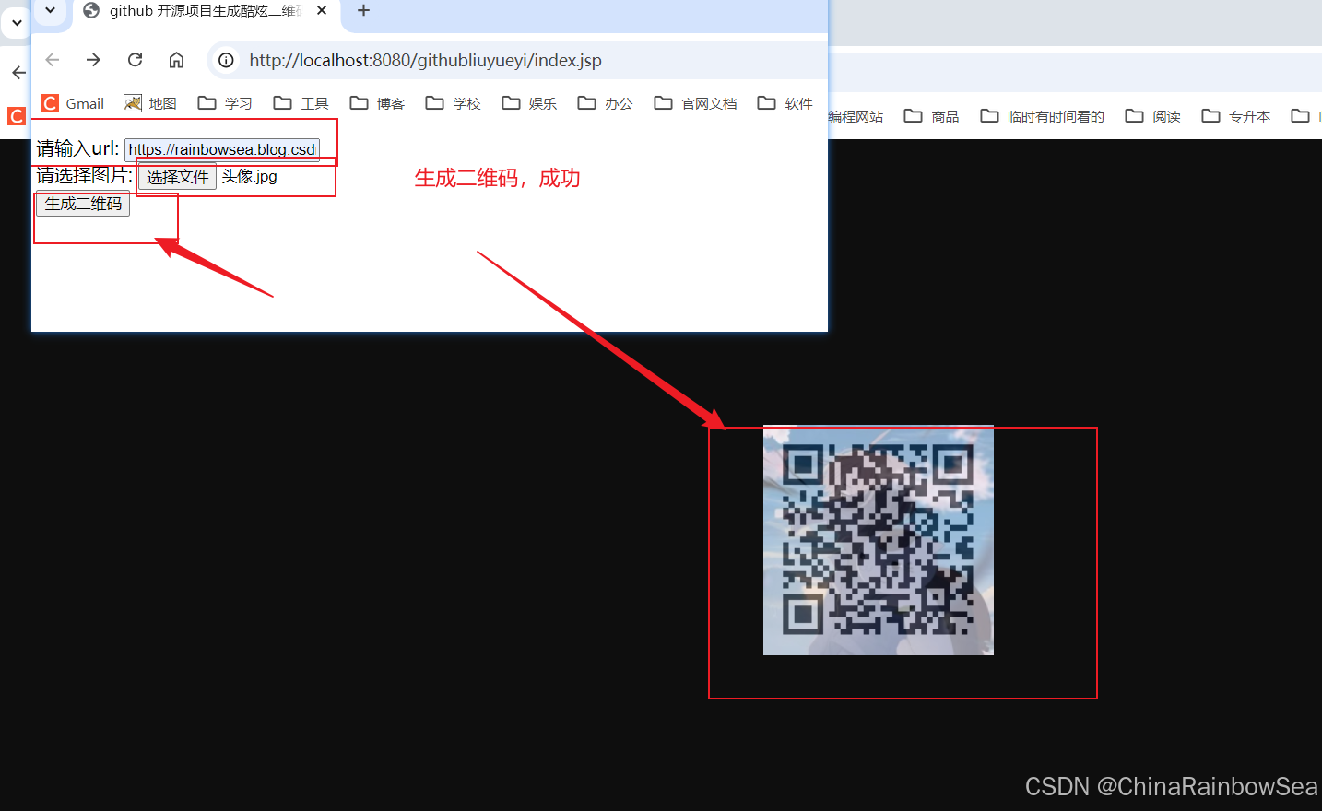1322x811 pixels.
Task: Open the tab list chevron in the background window
Action: click(x=17, y=23)
